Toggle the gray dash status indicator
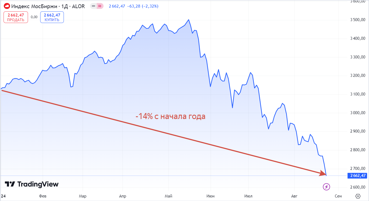This screenshot has height=201, width=369. tap(93, 6)
